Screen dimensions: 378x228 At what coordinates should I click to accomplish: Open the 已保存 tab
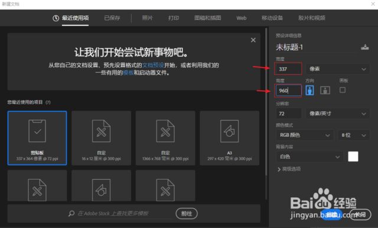pos(112,18)
